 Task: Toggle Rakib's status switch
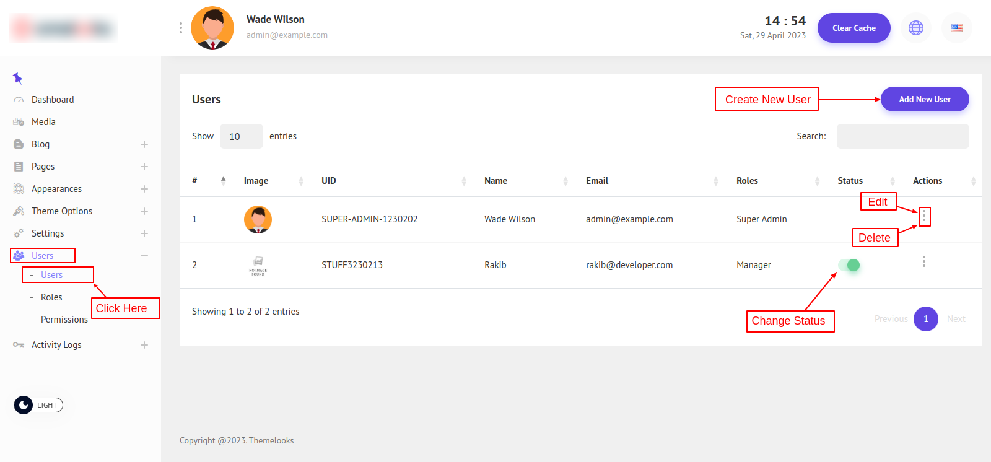click(x=849, y=265)
